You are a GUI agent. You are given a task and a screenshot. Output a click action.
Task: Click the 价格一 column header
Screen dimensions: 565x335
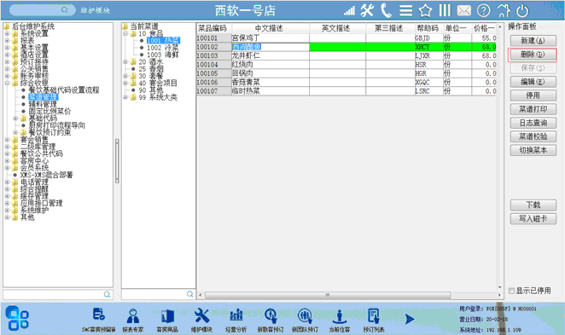click(x=484, y=28)
